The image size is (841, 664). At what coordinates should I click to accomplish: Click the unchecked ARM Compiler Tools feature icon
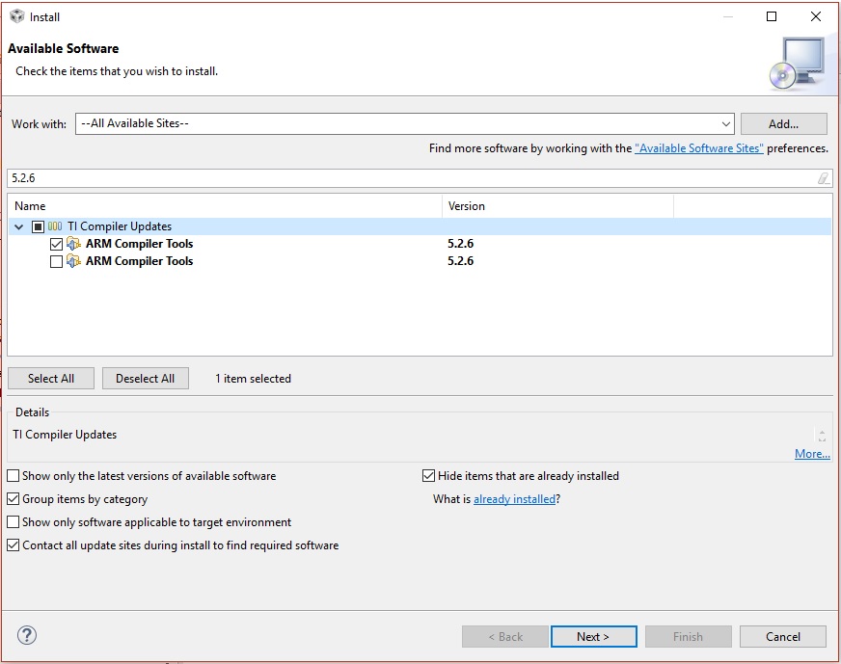pos(74,261)
